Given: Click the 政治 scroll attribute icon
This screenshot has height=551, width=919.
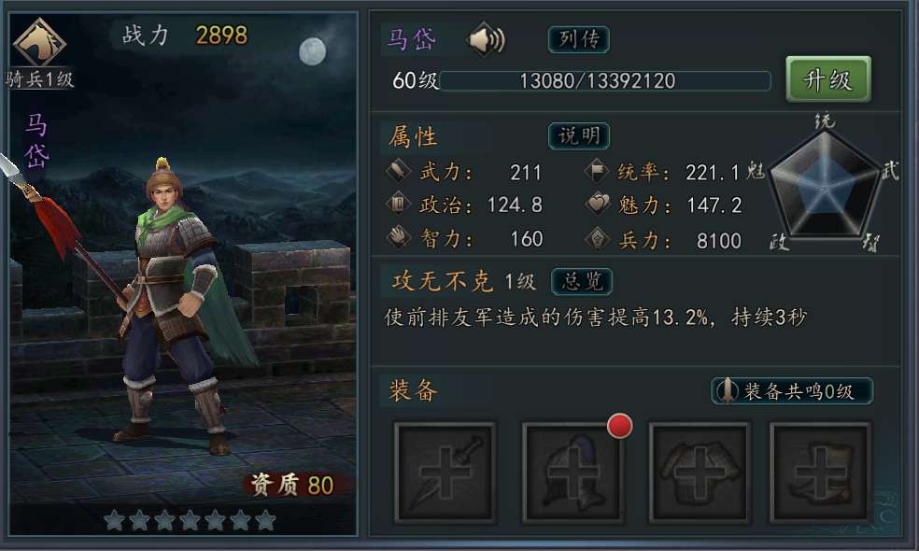Looking at the screenshot, I should pos(398,204).
